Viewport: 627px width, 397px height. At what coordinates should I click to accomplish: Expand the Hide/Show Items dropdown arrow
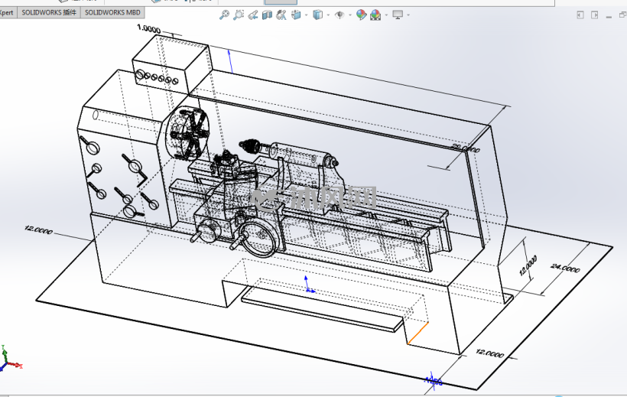tap(350, 15)
